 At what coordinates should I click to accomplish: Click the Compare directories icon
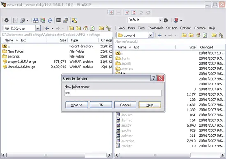pos(36,21)
